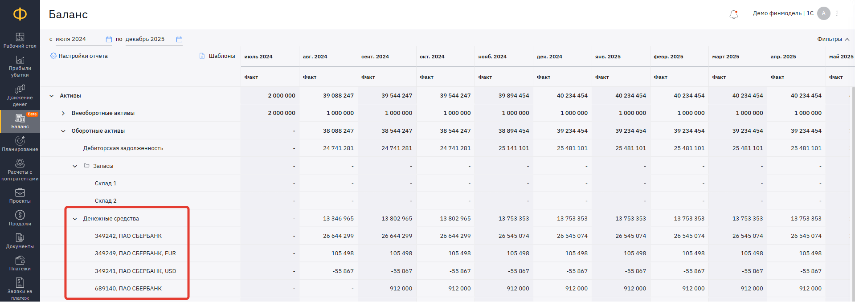Screen dimensions: 855x302
Task: Go to Движение денег section
Action: 20,95
